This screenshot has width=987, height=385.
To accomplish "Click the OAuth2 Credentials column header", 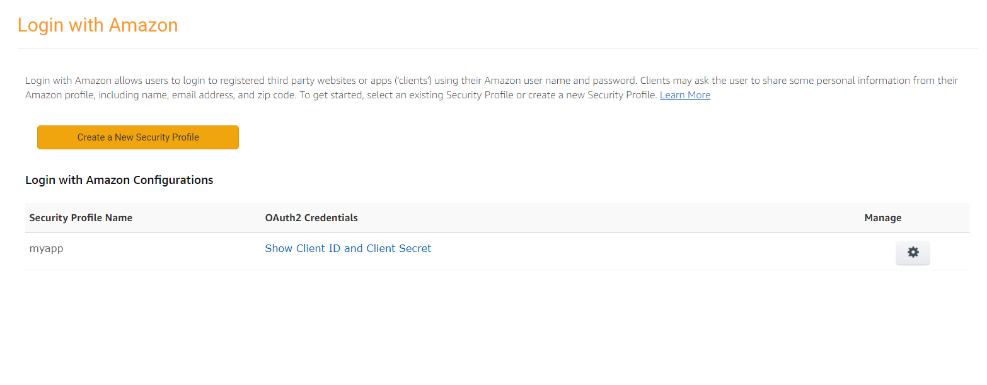I will click(x=311, y=218).
